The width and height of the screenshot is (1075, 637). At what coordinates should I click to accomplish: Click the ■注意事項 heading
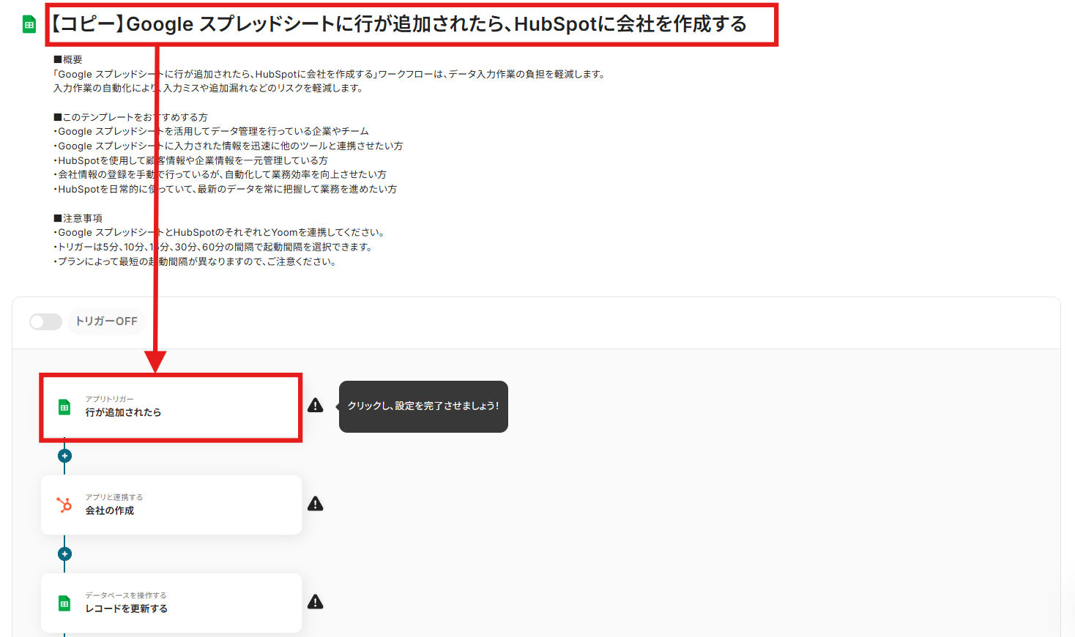[78, 218]
